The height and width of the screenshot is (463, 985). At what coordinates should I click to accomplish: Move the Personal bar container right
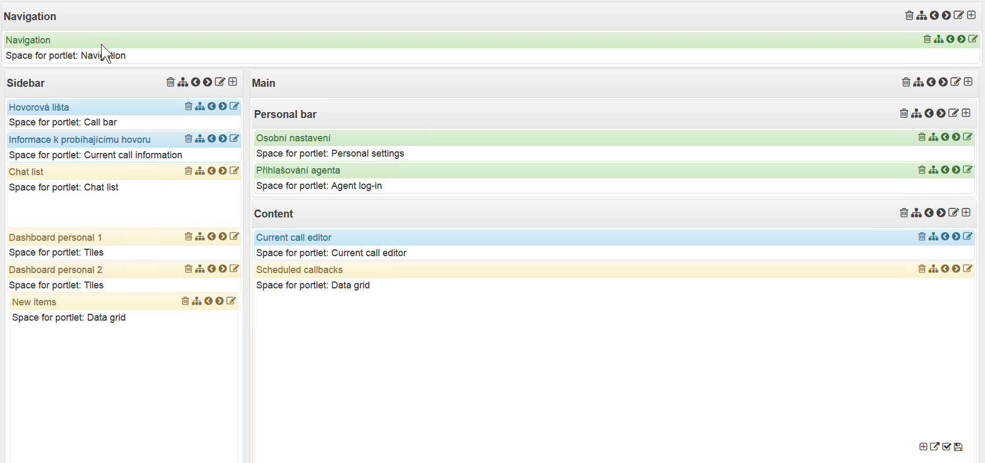[941, 113]
